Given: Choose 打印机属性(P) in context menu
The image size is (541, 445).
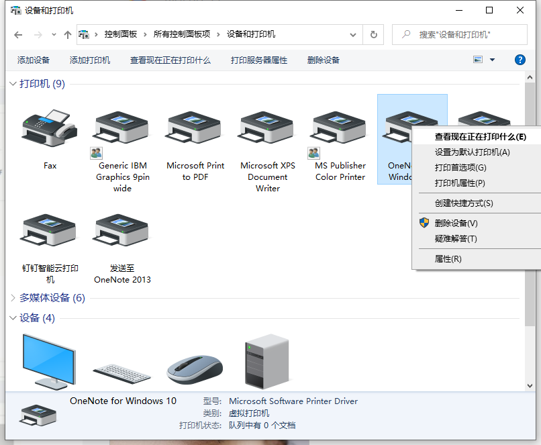Looking at the screenshot, I should (x=460, y=183).
